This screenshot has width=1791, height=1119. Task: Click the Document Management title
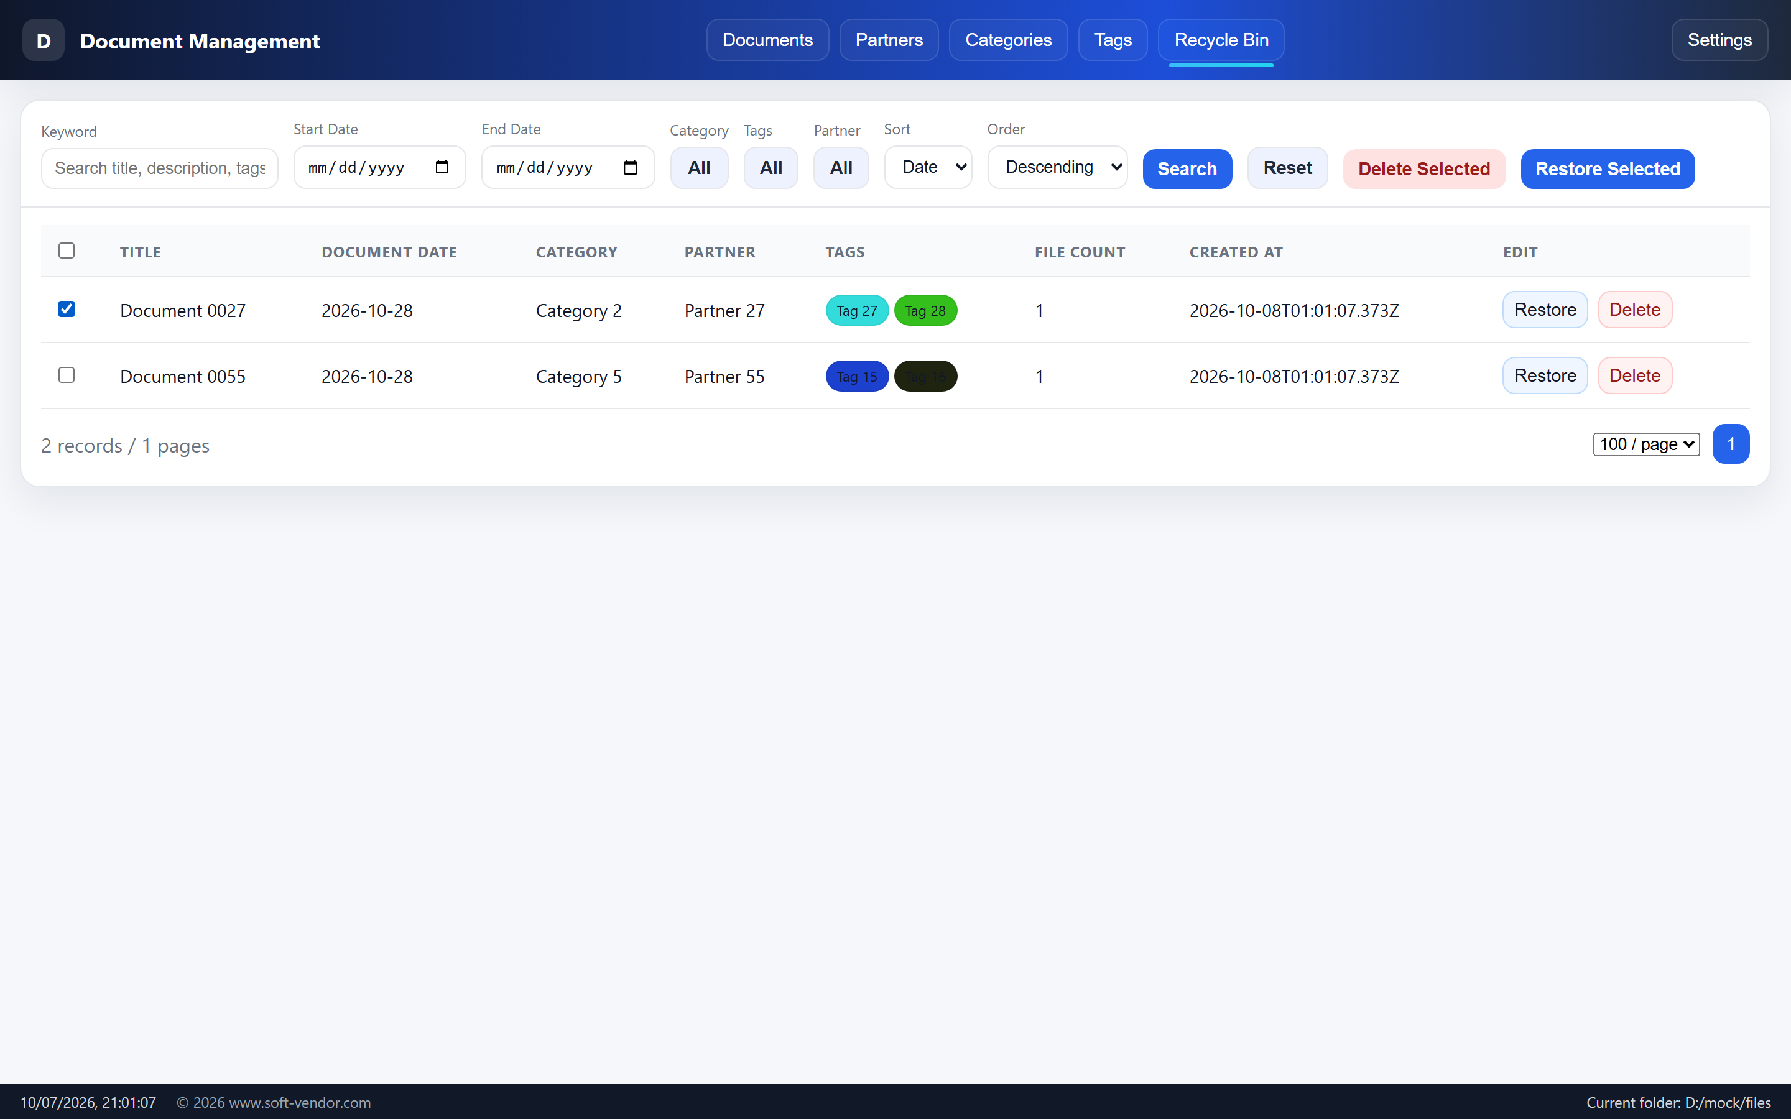click(x=200, y=40)
